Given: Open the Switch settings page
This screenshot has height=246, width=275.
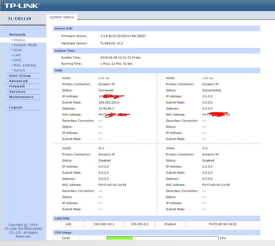Looking at the screenshot, I should (19, 70).
